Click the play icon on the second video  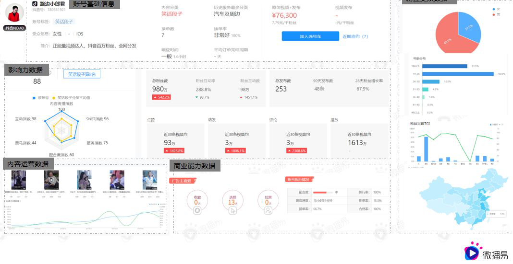click(x=51, y=179)
